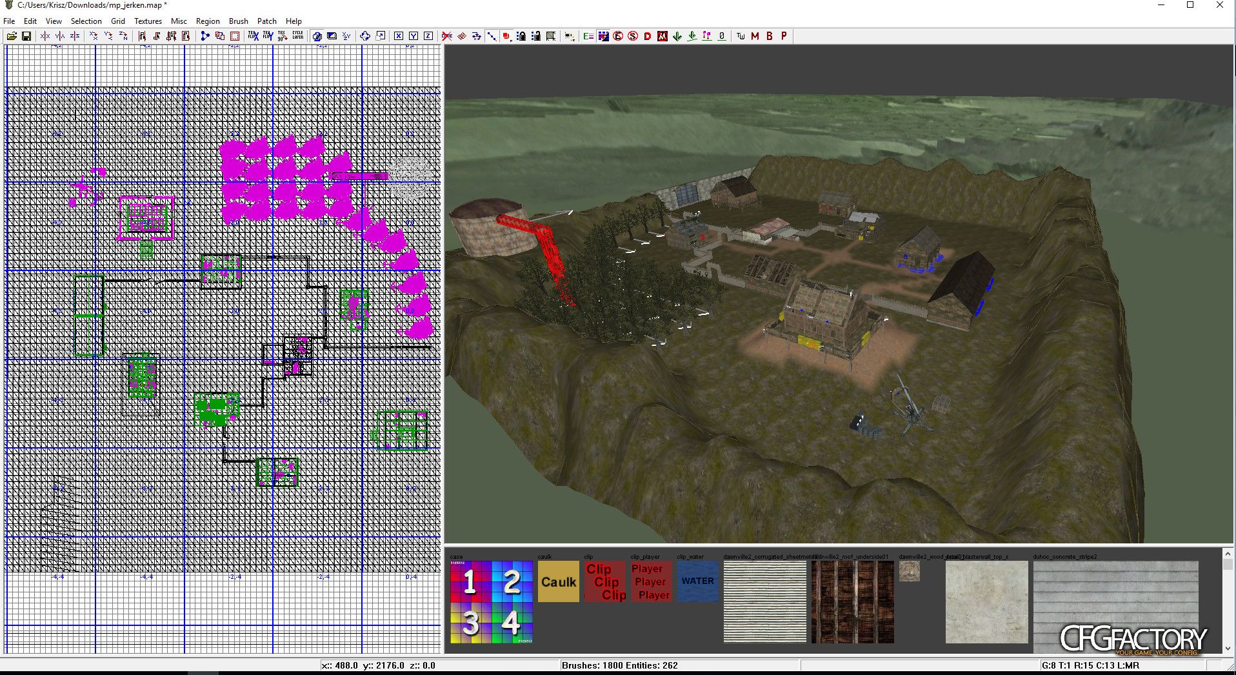The width and height of the screenshot is (1236, 675).
Task: Click the blue circular arrows icon
Action: 365,36
